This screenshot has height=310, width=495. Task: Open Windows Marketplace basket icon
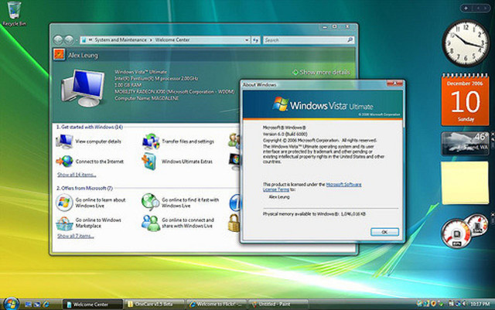64,223
